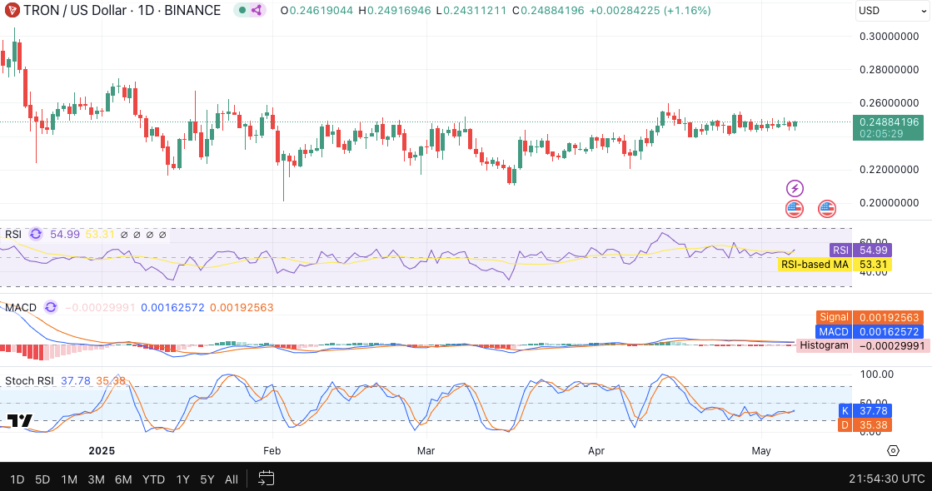Click the red TRON coin logo
This screenshot has width=932, height=491.
pos(12,10)
